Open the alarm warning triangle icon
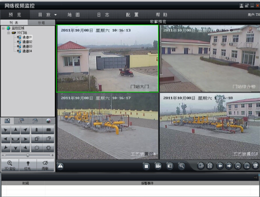This screenshot has width=260, height=197. click(x=60, y=166)
